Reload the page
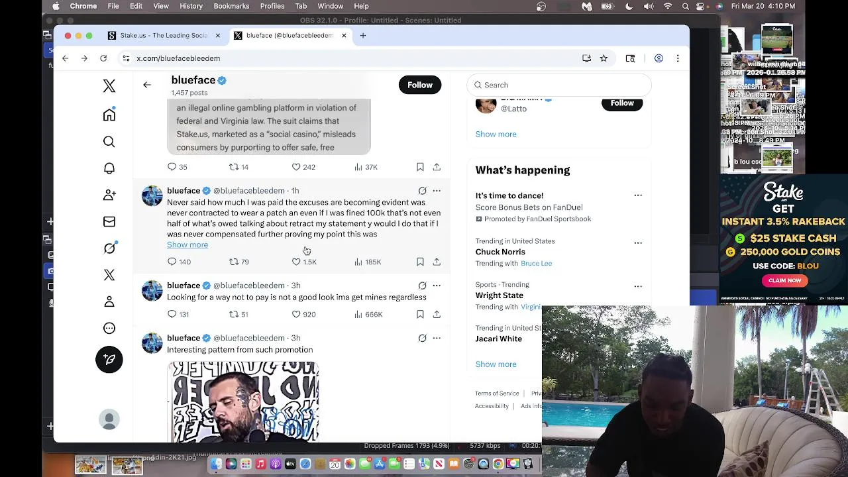The image size is (848, 477). (x=103, y=58)
